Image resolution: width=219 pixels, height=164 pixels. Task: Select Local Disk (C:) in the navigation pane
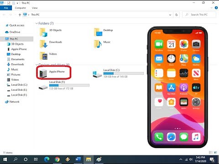tap(17, 85)
